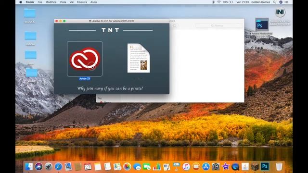Select the Adobe Zii file label
The height and width of the screenshot is (173, 308).
[x=85, y=79]
